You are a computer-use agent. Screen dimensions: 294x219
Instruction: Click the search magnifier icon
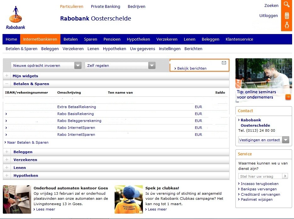286,4
